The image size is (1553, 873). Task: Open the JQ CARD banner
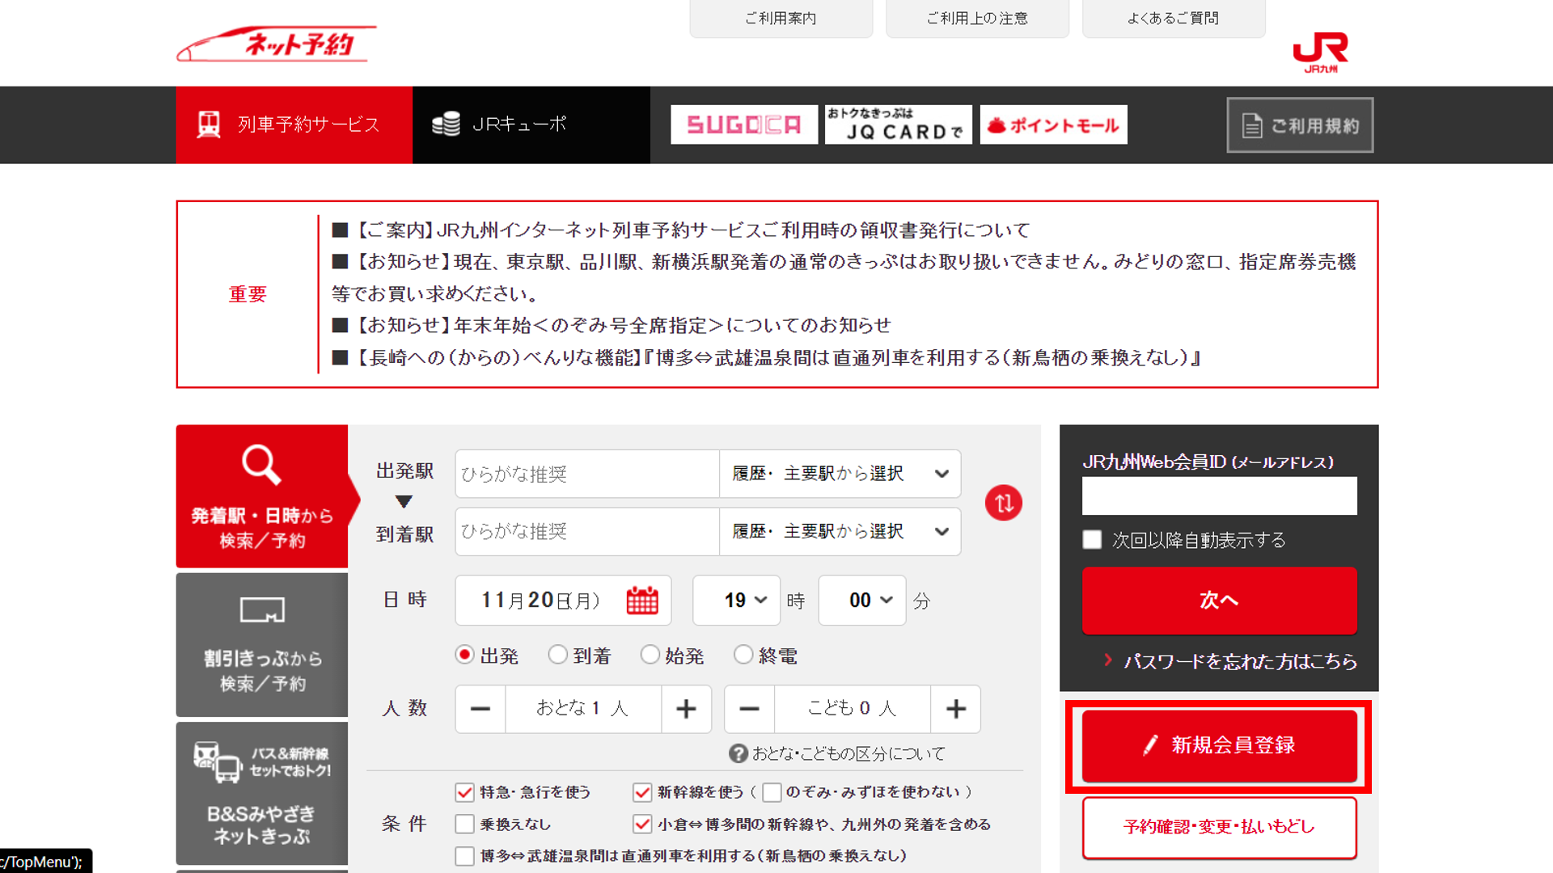(898, 124)
